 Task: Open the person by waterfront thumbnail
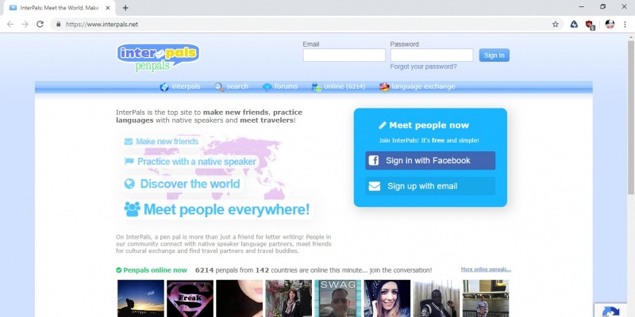click(486, 299)
